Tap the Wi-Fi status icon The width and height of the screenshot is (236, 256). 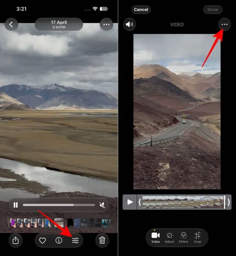tap(95, 9)
